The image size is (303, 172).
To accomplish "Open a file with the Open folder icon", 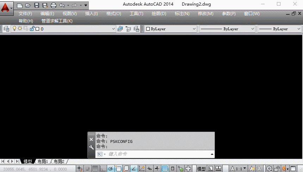I will pyautogui.click(x=28, y=5).
